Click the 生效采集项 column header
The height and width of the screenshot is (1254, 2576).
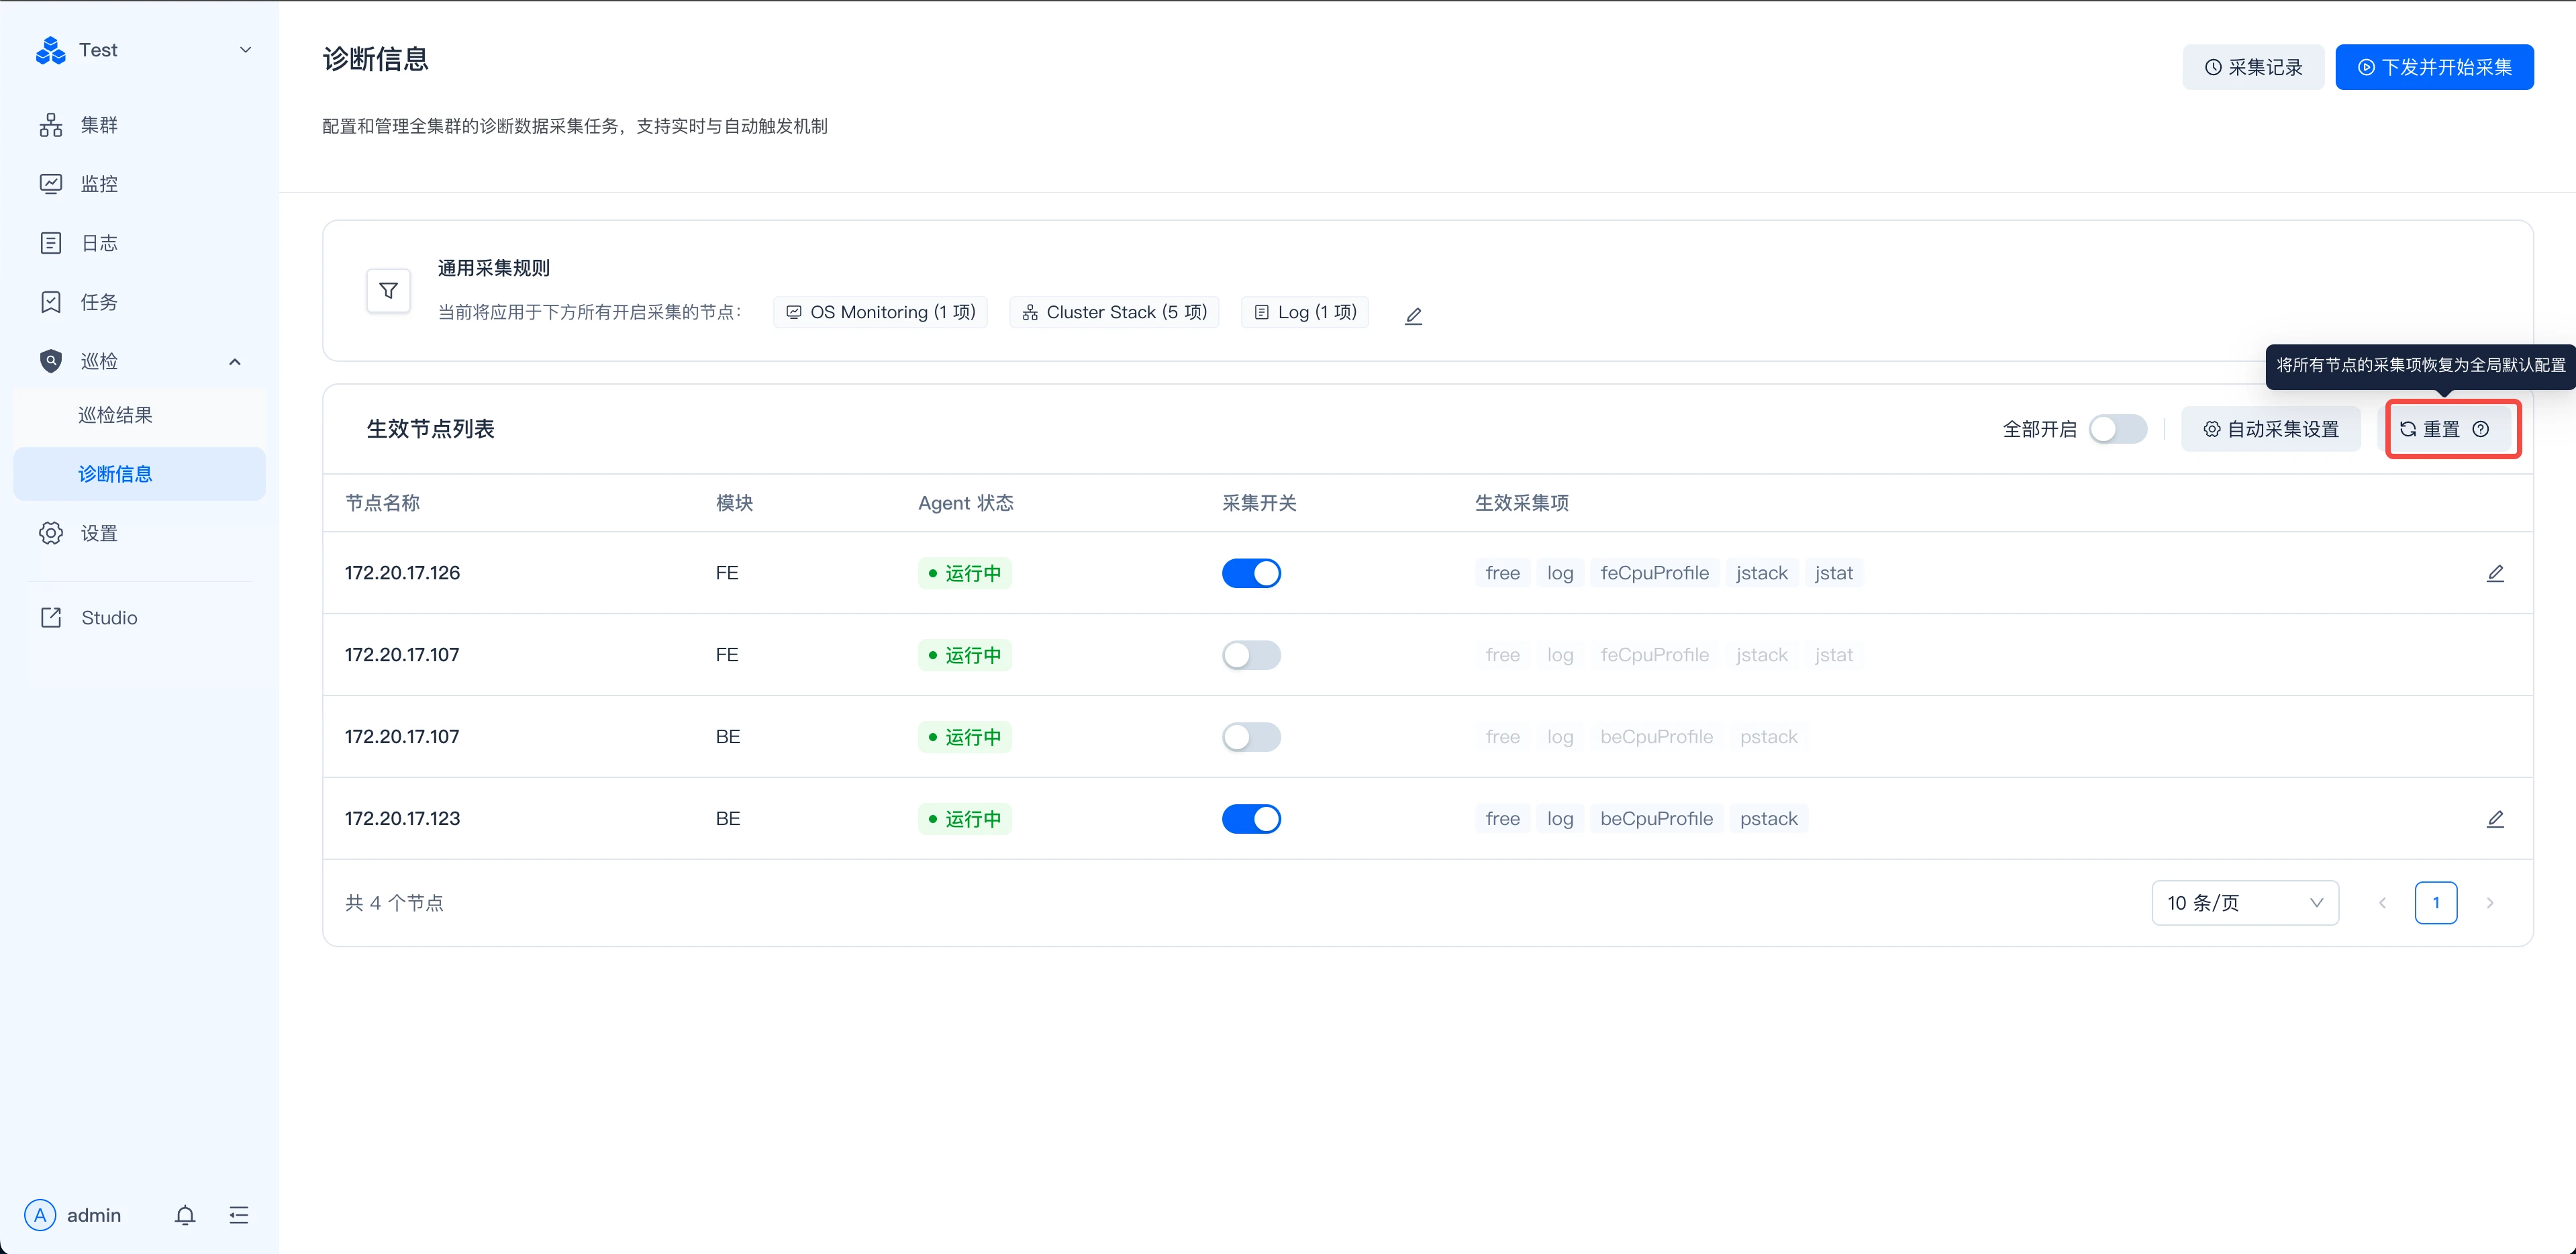point(1522,503)
